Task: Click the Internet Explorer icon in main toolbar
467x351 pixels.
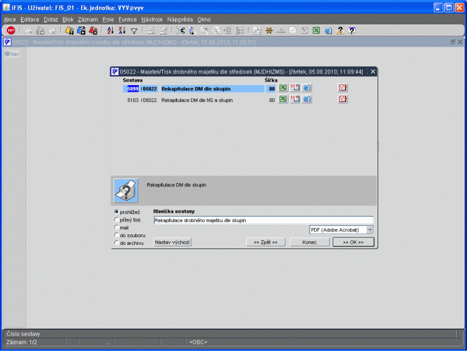Action: point(328,30)
